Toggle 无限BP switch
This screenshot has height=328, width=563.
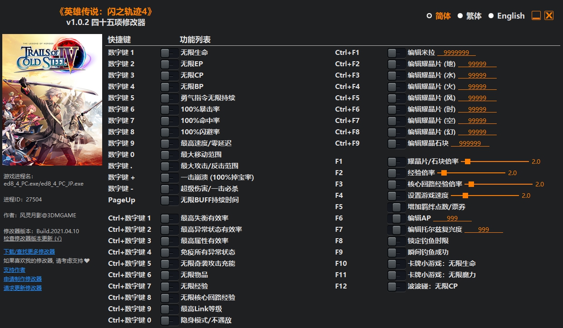tap(169, 87)
